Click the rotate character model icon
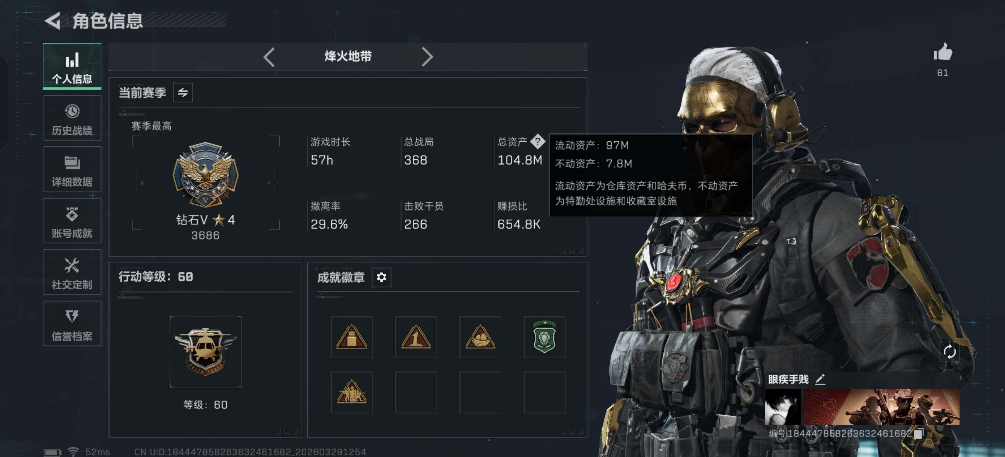The width and height of the screenshot is (1005, 457). (x=949, y=352)
